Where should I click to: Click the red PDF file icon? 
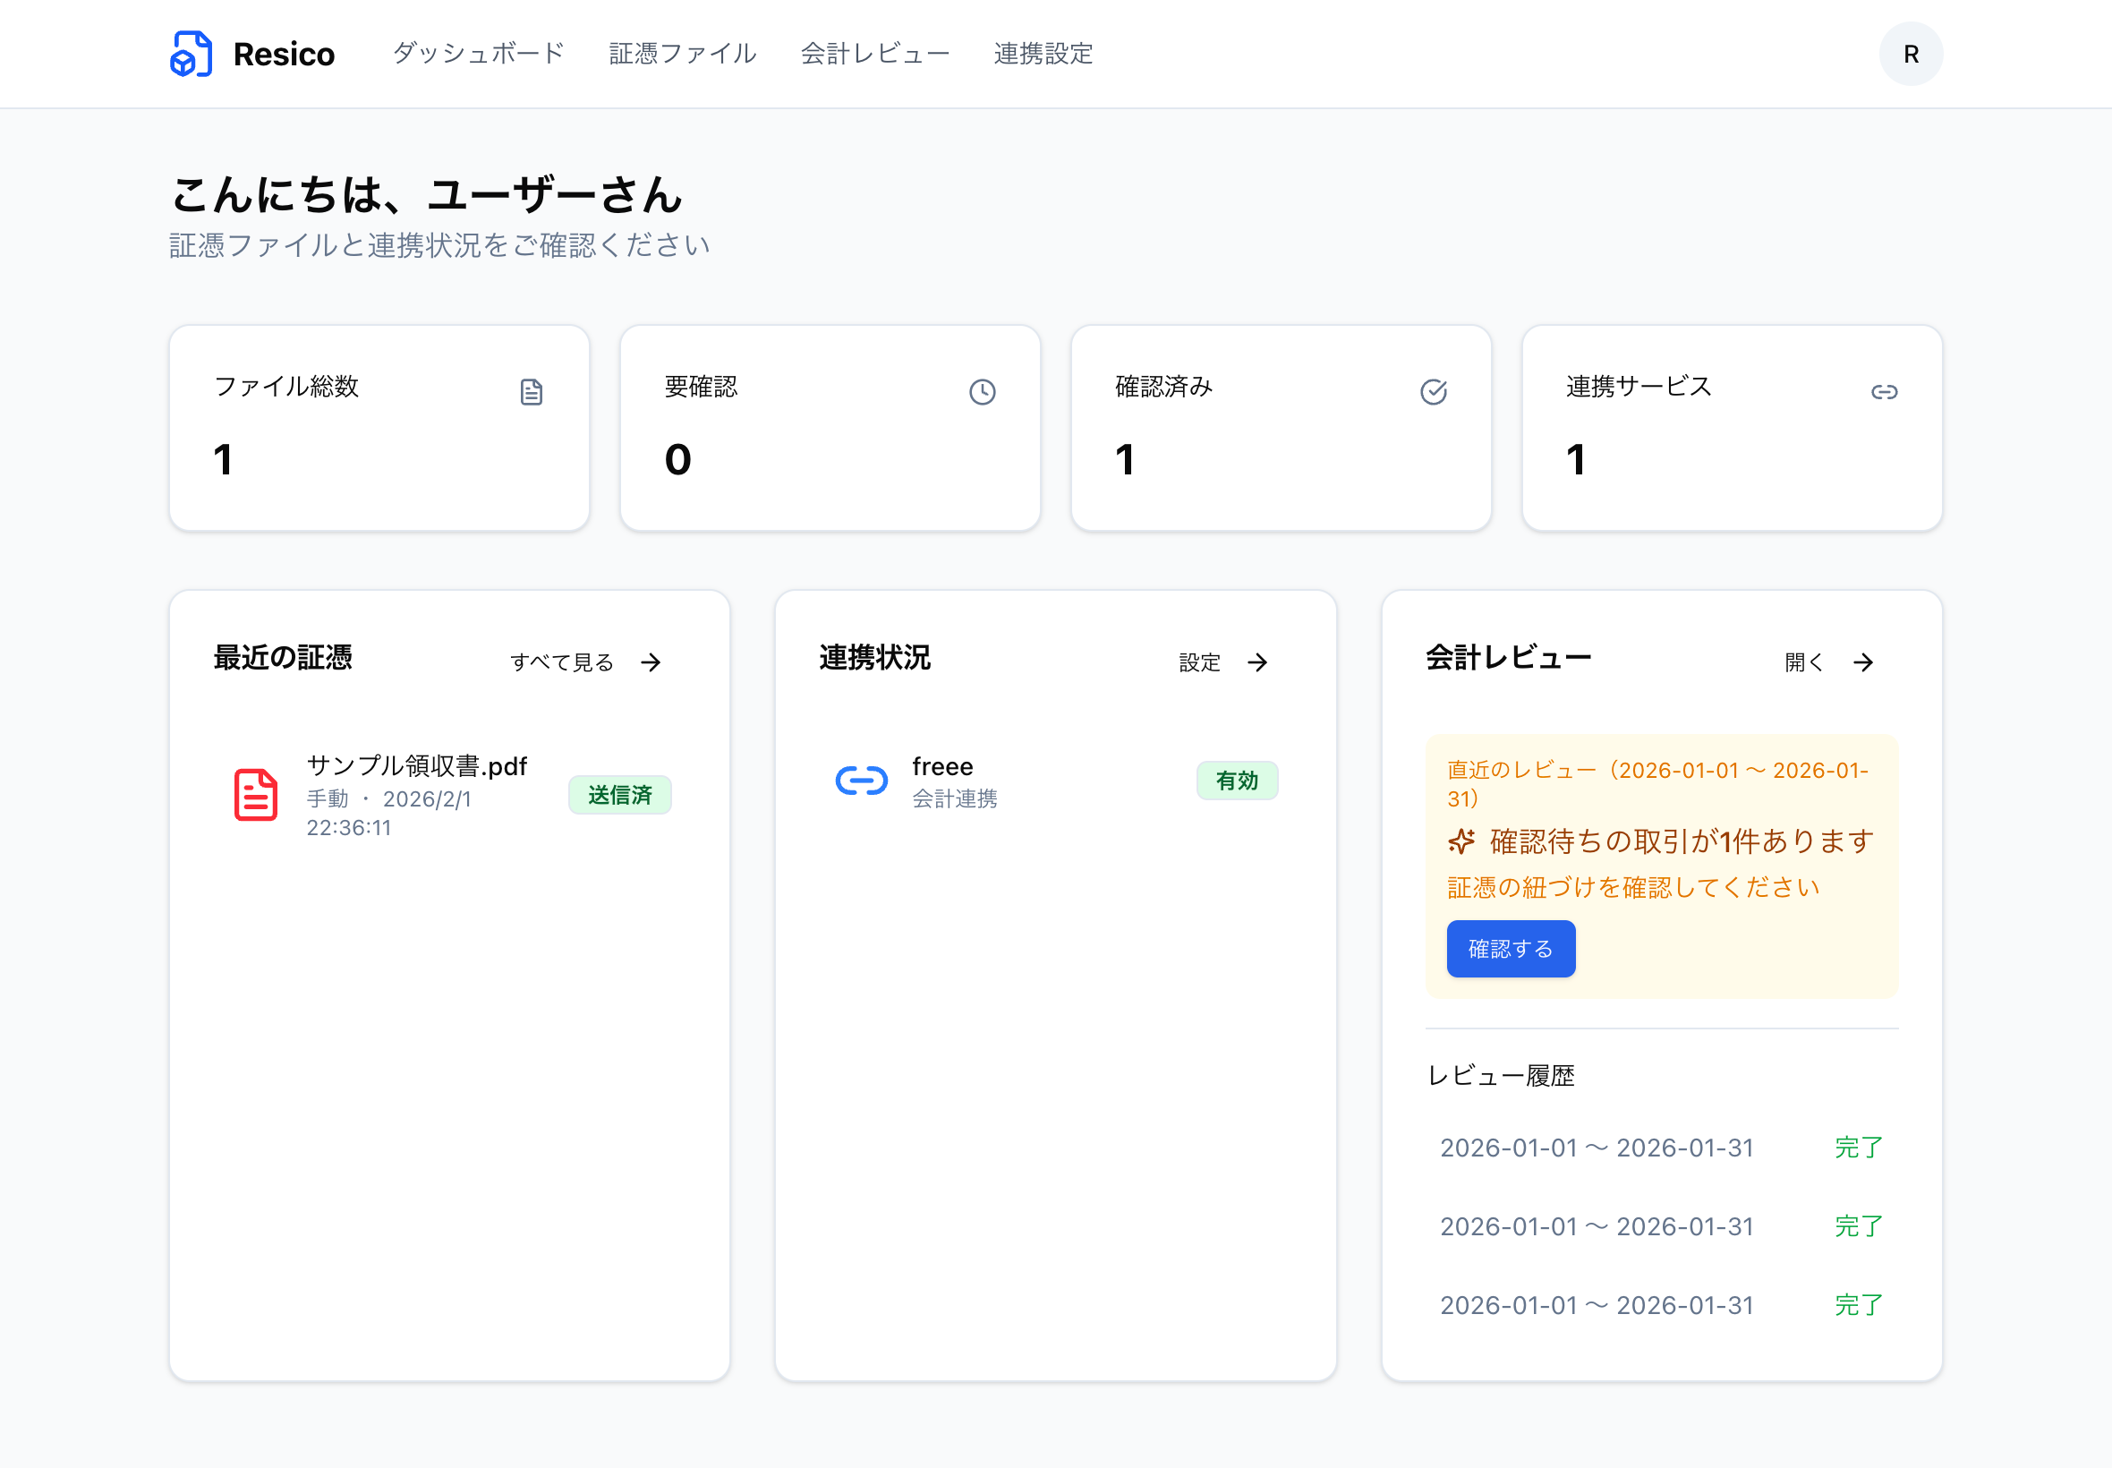[256, 795]
